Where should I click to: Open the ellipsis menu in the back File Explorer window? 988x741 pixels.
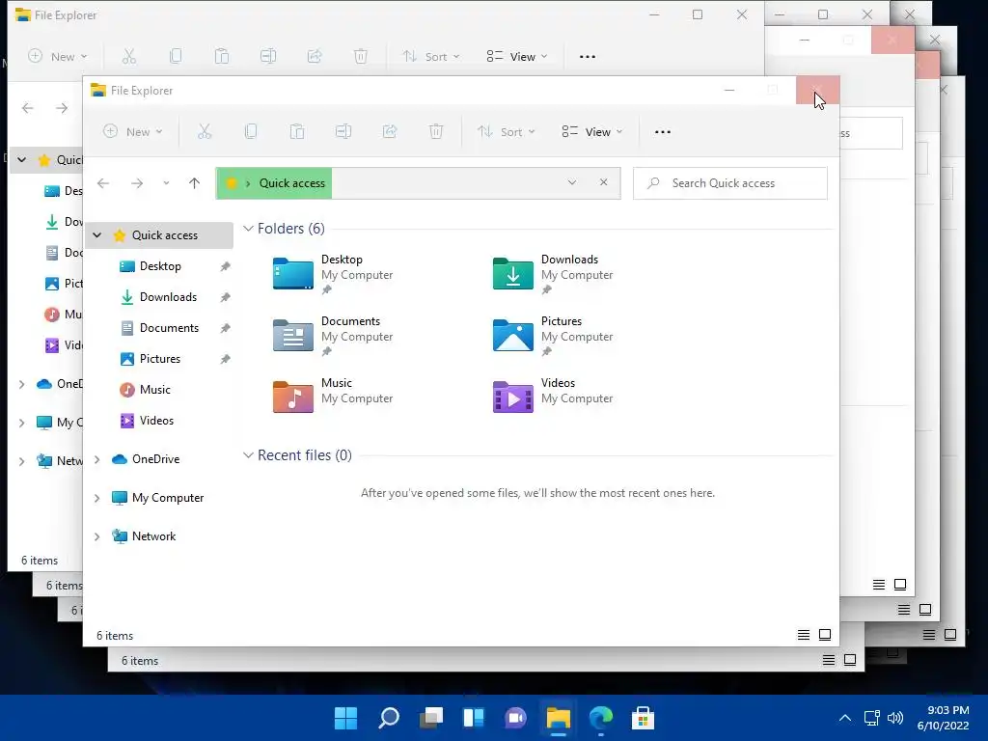[588, 57]
